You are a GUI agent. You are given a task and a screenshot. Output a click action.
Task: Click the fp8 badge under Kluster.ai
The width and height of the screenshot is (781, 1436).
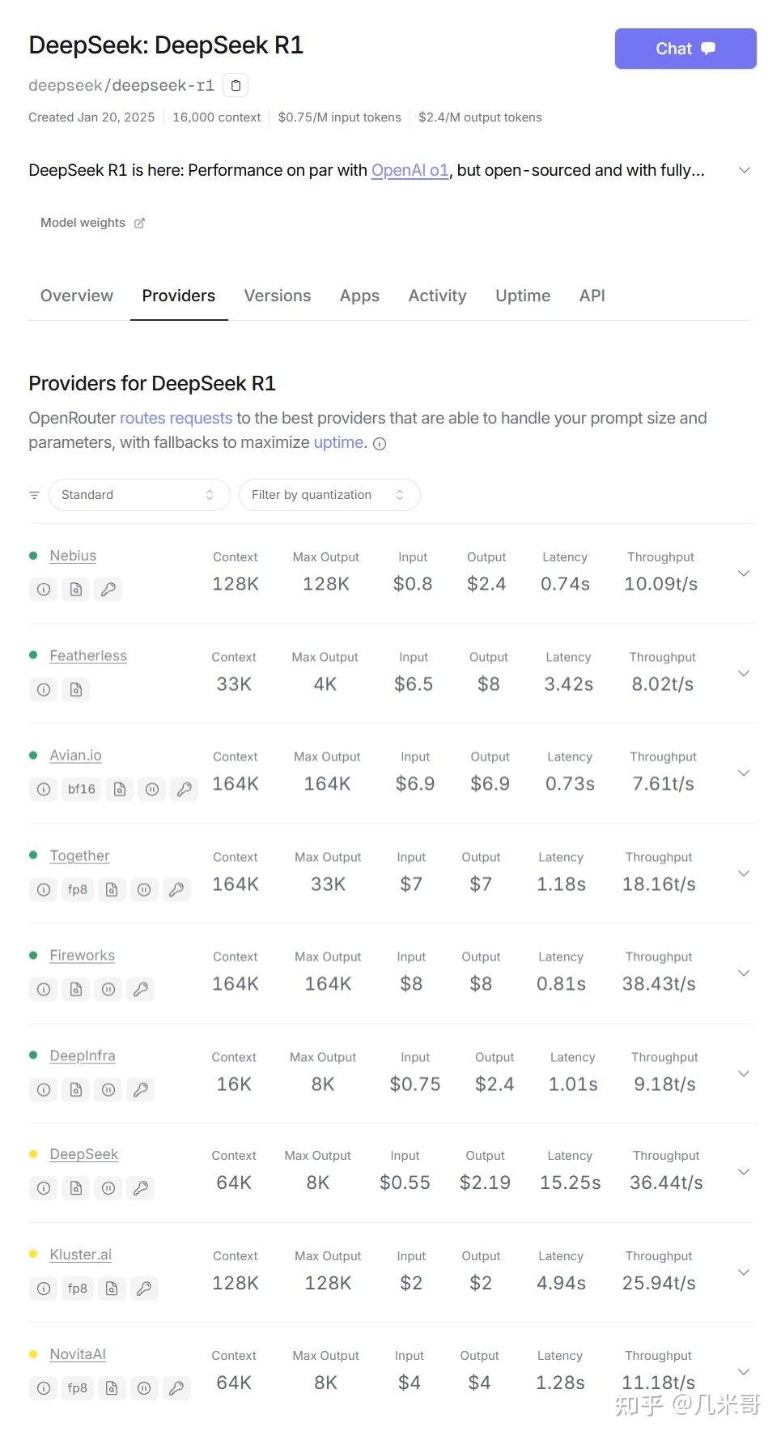pos(77,1288)
